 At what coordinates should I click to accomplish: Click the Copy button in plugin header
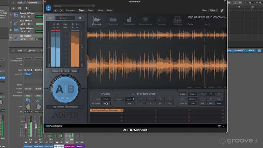coord(81,10)
